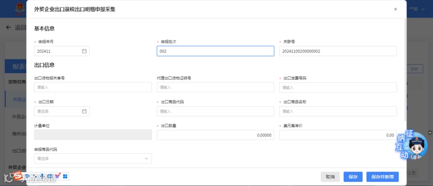Click the 基本信息 section heading

pos(44,28)
